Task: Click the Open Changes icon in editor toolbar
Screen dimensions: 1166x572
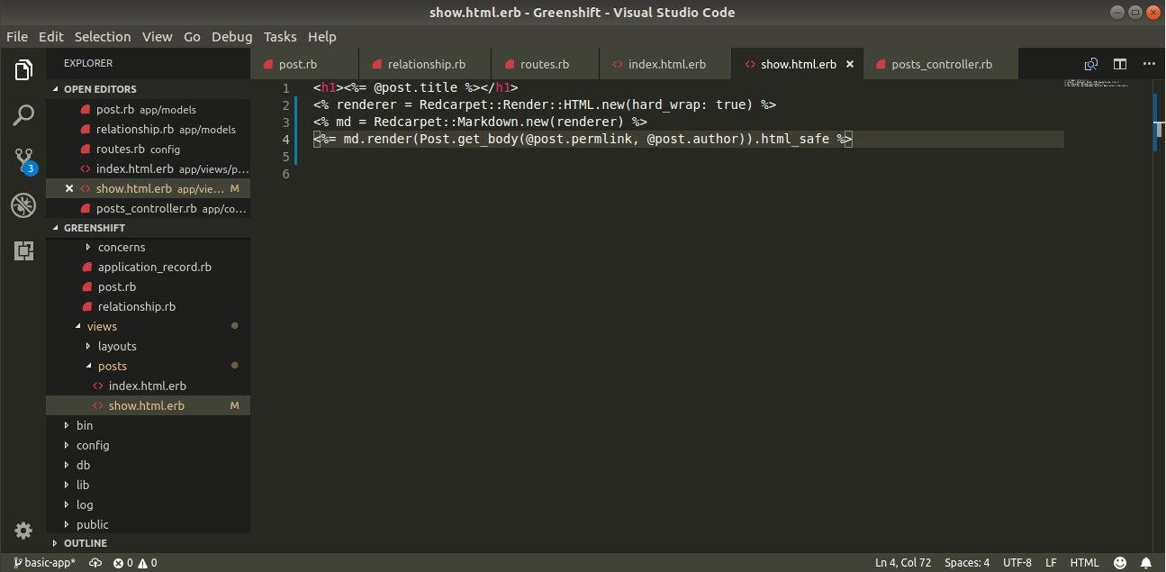Action: pos(1091,64)
